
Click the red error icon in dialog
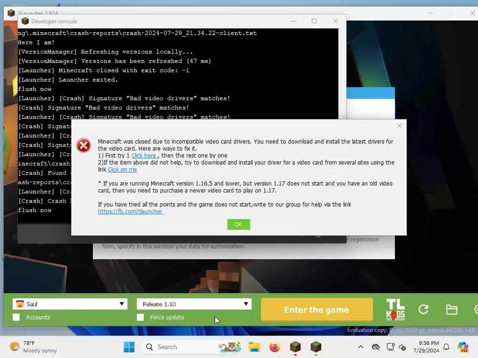pos(84,145)
